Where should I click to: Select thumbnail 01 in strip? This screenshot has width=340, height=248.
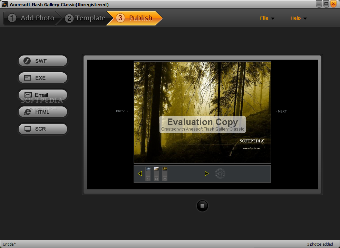(148, 174)
